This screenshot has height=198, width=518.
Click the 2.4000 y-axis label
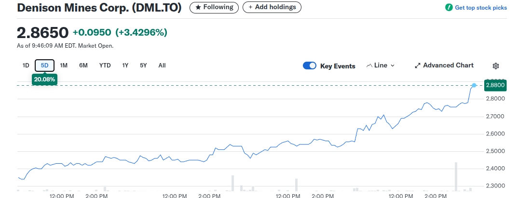[495, 168]
